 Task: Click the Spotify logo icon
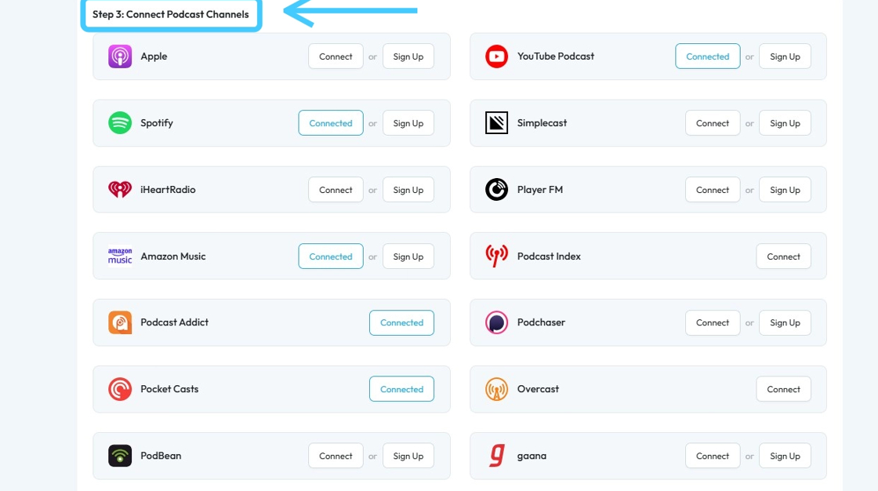point(120,123)
